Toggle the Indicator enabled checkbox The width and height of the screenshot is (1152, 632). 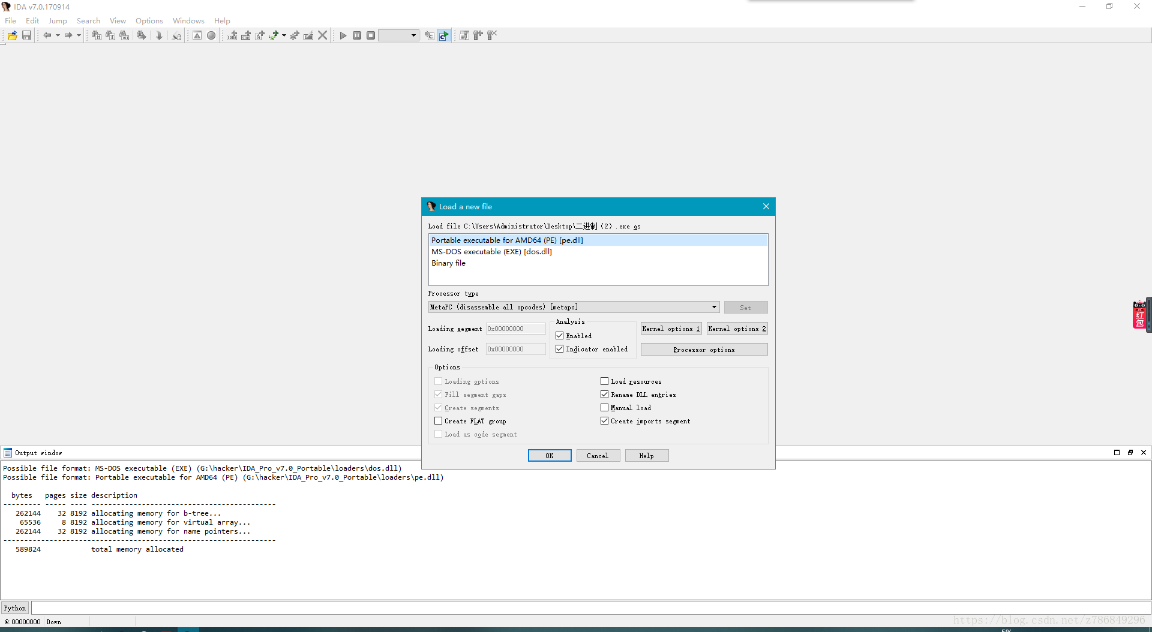560,349
